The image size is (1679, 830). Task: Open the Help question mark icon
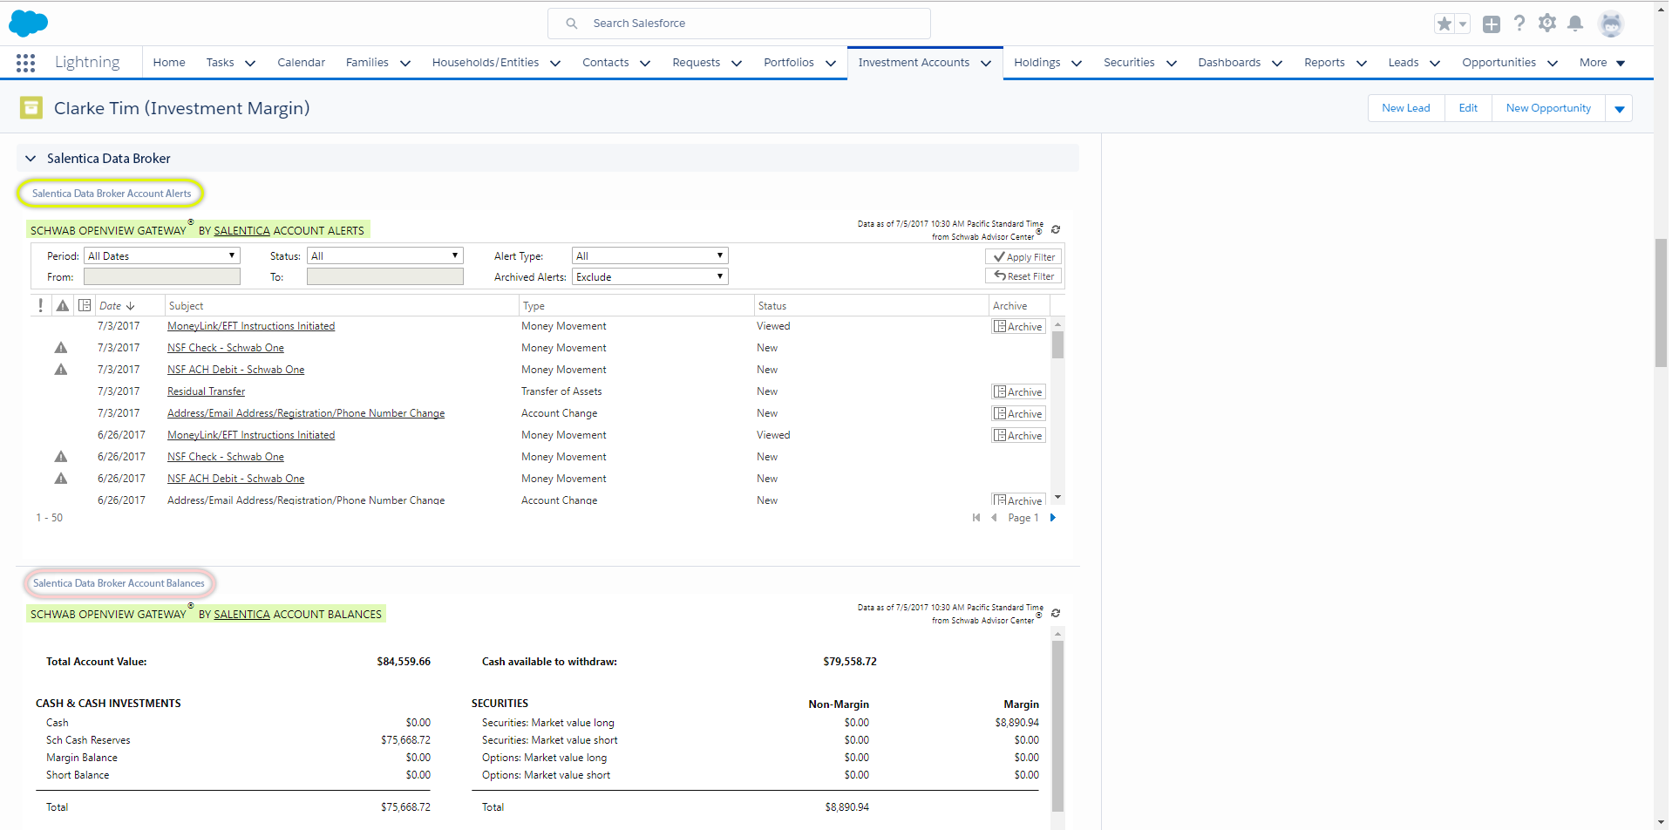click(1519, 24)
